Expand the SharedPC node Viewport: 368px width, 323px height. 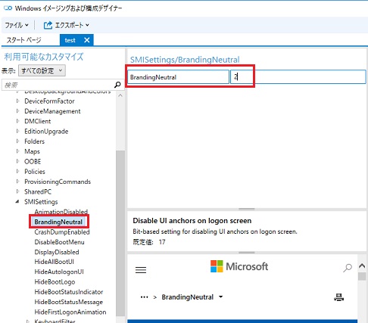[17, 191]
